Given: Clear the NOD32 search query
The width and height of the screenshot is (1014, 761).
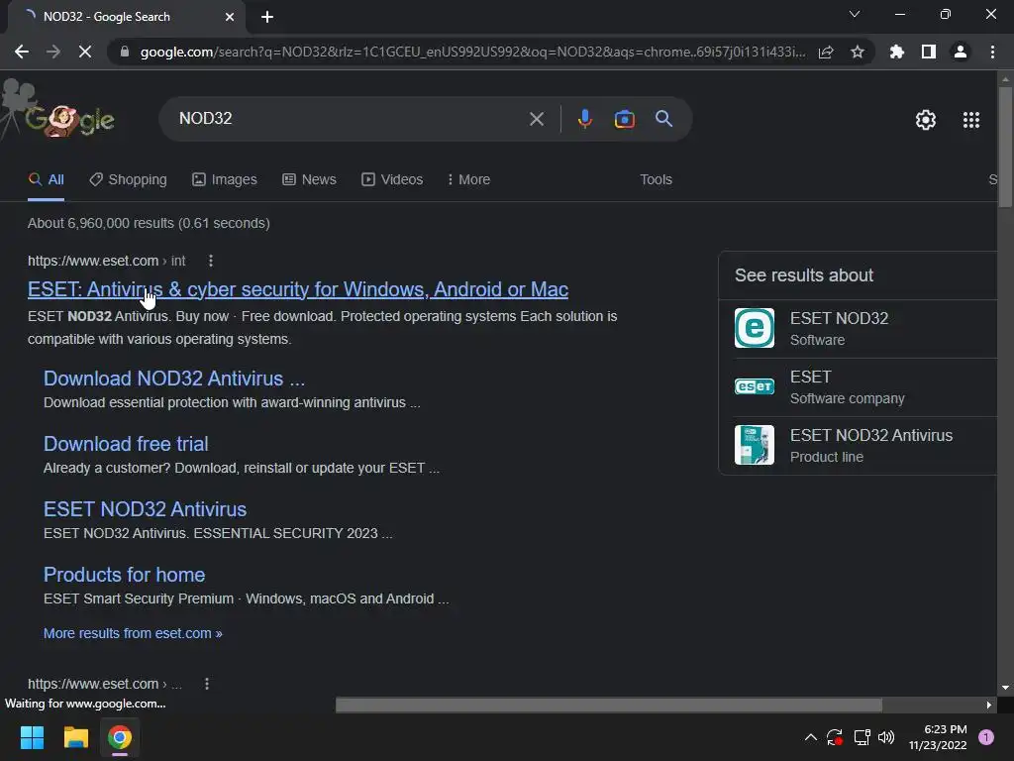Looking at the screenshot, I should click(536, 119).
